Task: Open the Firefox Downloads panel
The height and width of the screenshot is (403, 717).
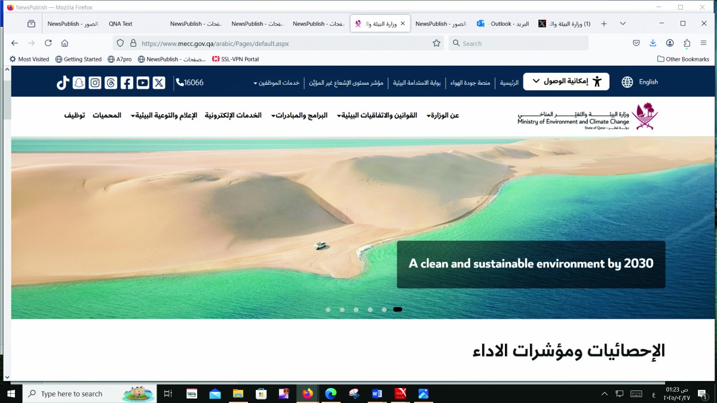Action: coord(653,43)
